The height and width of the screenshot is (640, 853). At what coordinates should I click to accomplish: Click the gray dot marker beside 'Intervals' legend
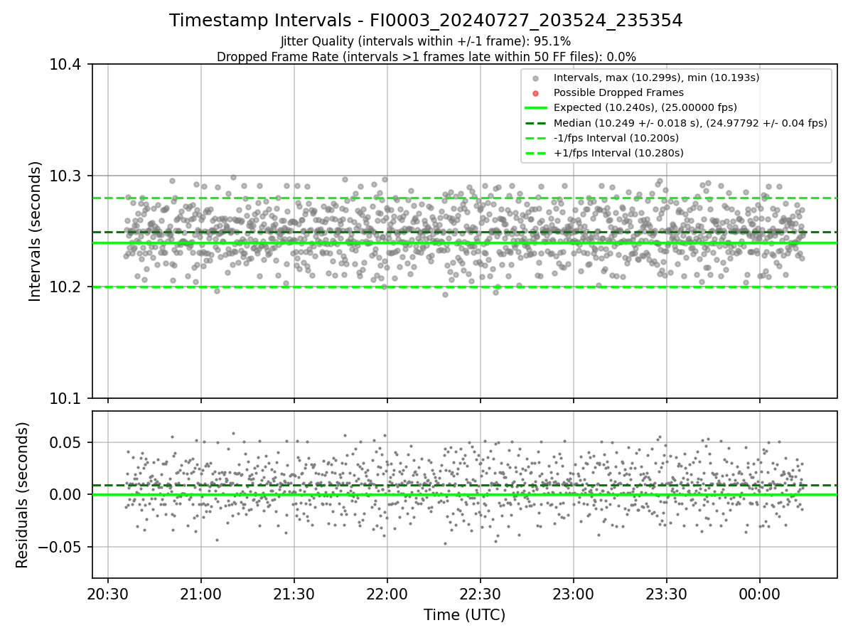536,78
